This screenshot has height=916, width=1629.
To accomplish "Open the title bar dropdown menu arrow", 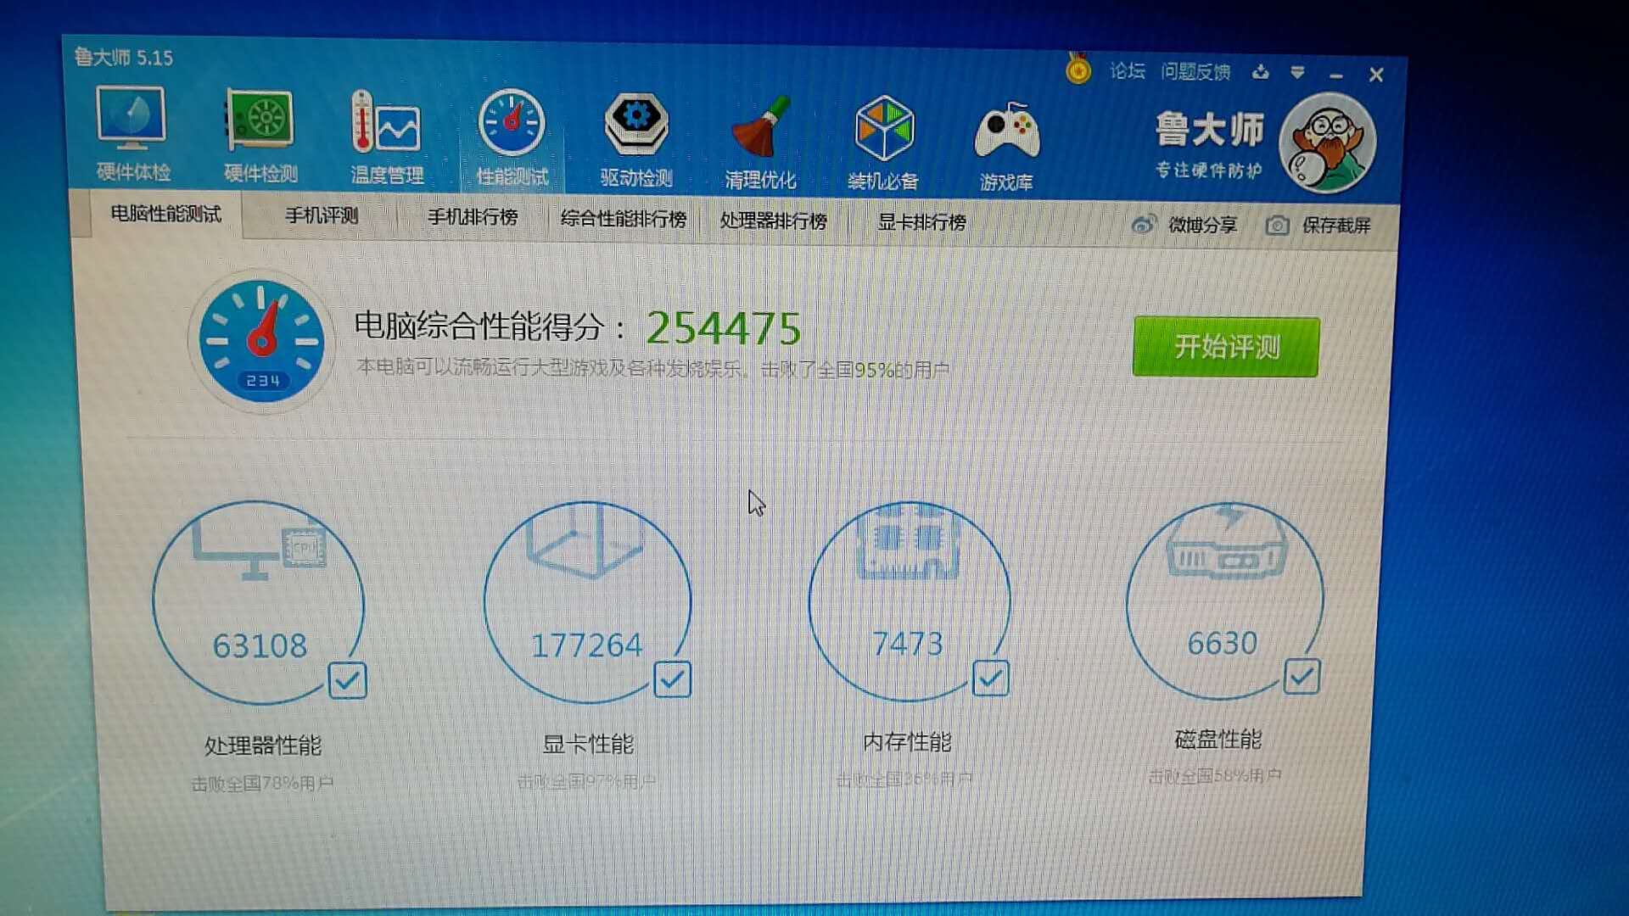I will (1297, 73).
